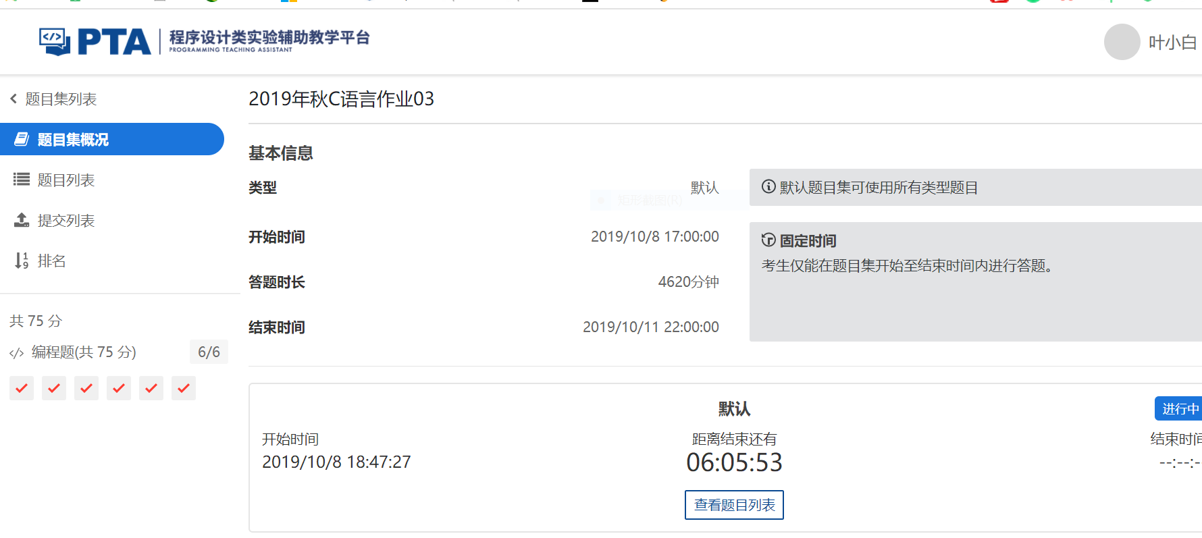This screenshot has width=1202, height=538.
Task: Click the username 叶小白
Action: click(x=1172, y=43)
